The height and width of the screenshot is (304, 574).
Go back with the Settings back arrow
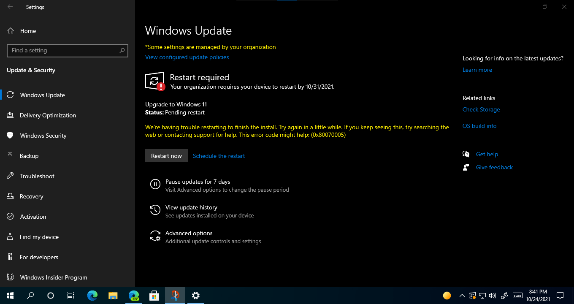(x=10, y=7)
